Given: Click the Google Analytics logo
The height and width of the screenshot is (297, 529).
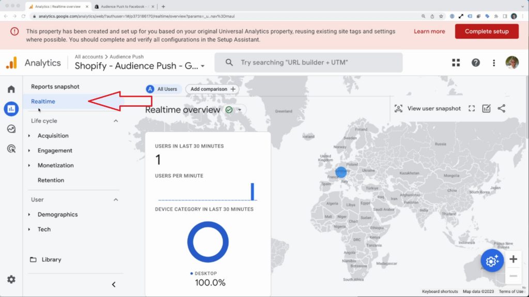Looking at the screenshot, I should 11,63.
